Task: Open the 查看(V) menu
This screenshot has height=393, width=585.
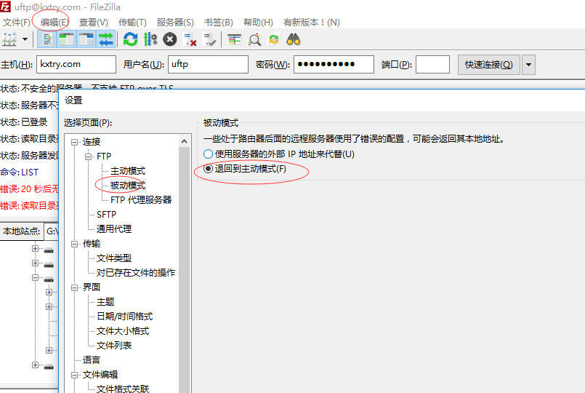Action: click(x=93, y=23)
